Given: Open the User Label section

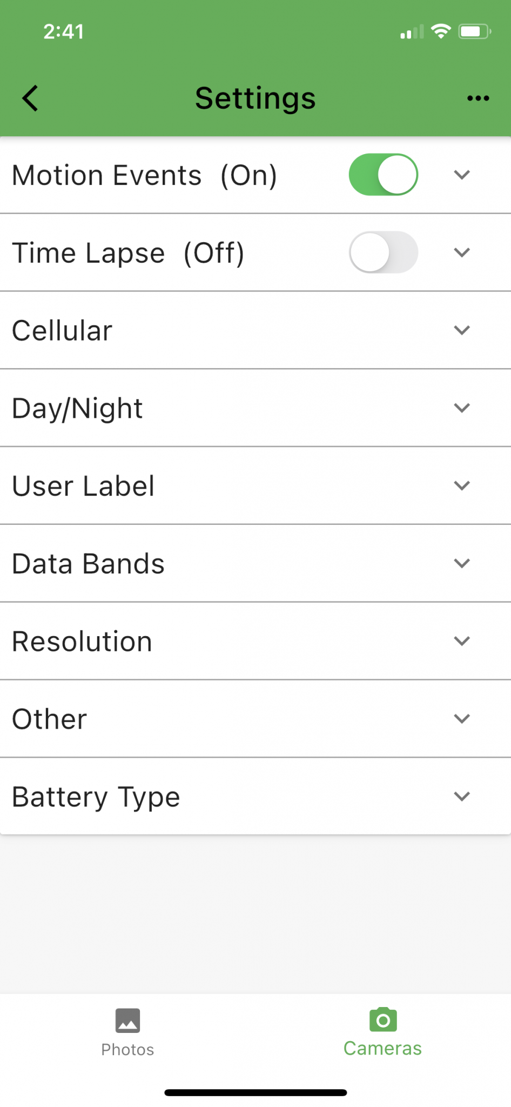Looking at the screenshot, I should pos(255,485).
